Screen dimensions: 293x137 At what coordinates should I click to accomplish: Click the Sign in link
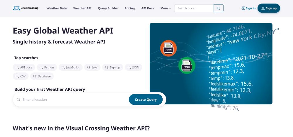(248, 8)
